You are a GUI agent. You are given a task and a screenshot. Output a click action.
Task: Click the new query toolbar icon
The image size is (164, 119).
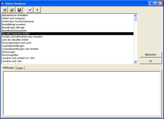point(5,10)
